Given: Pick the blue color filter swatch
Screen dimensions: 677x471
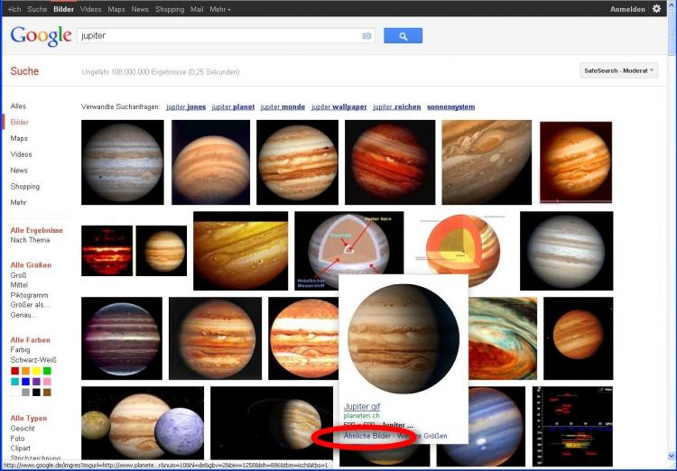Looking at the screenshot, I should (26, 382).
